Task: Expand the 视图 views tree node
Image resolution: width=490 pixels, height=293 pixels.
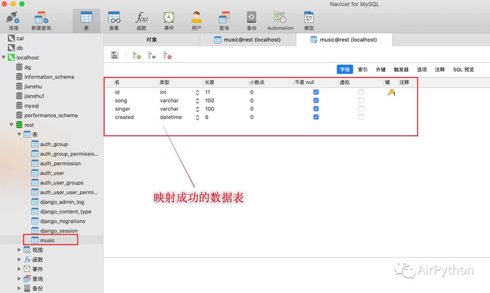Action: pyautogui.click(x=19, y=250)
